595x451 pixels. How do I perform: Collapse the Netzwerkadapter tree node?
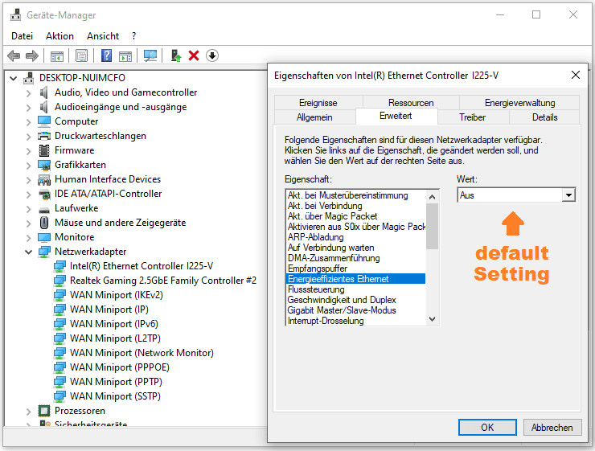tap(28, 252)
